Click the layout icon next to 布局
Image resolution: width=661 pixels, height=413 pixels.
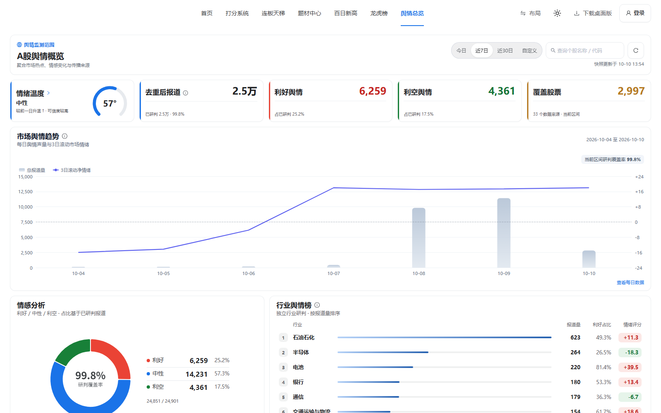coord(523,13)
